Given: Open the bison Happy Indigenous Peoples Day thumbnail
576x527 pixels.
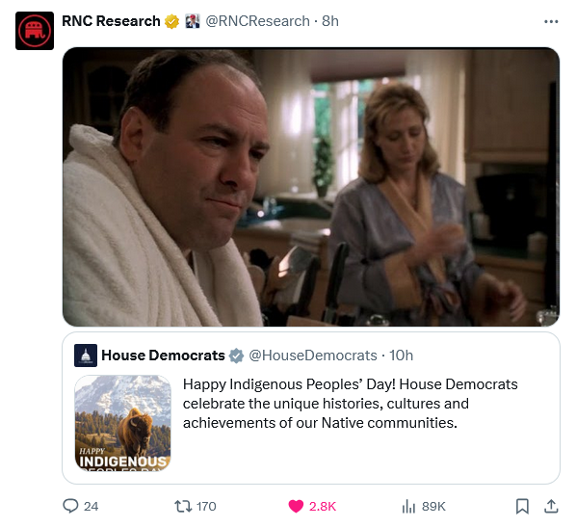Looking at the screenshot, I should coord(122,423).
